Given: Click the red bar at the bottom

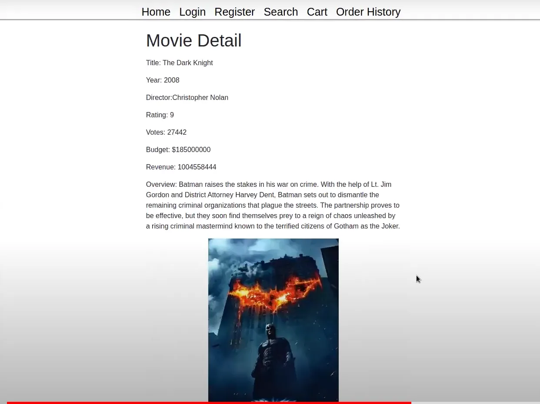Looking at the screenshot, I should 209,403.
